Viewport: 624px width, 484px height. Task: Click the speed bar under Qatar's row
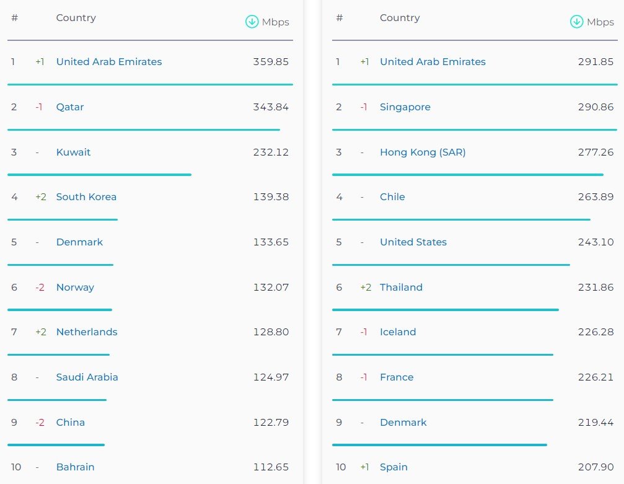tap(144, 130)
